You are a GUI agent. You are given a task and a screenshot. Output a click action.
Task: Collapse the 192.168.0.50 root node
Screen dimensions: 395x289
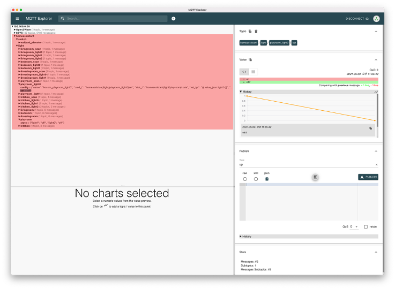(12, 26)
